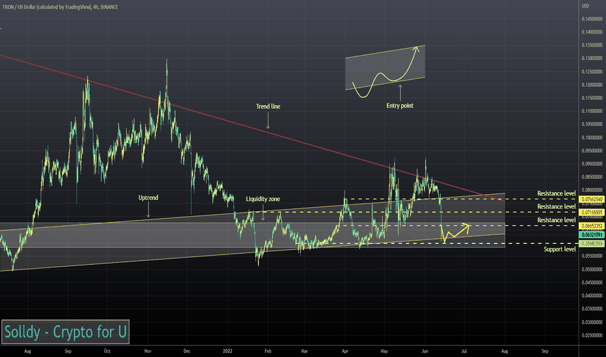Click the Apr label on time axis
Viewport: 606px width, 357px height.
345,351
